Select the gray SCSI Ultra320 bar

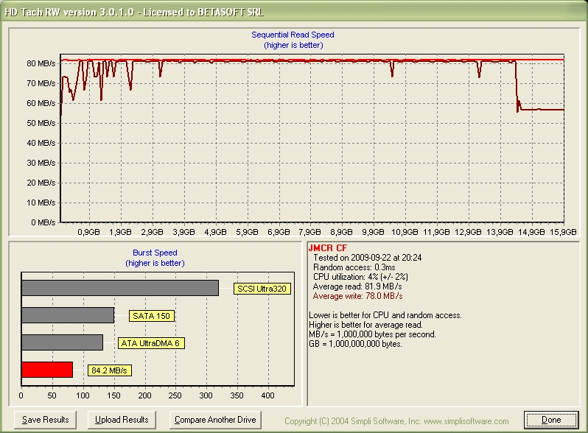pyautogui.click(x=119, y=288)
